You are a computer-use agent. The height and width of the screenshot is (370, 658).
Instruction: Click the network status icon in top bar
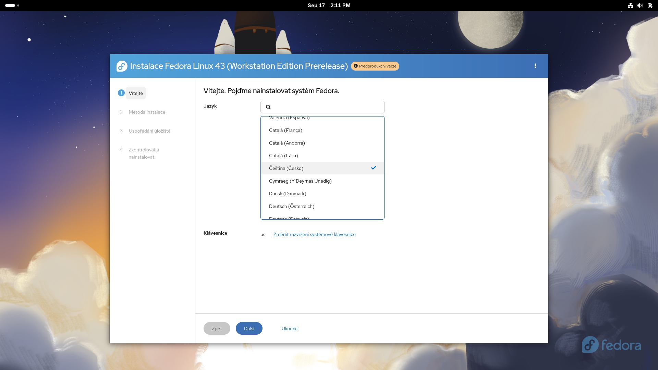tap(630, 5)
